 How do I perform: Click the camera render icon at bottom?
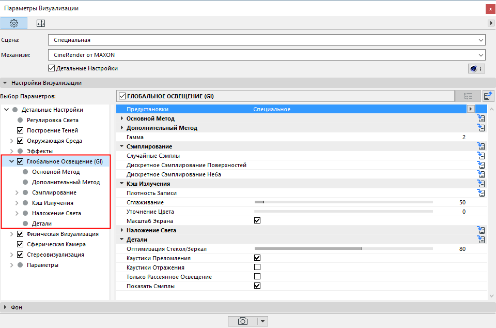pos(243,321)
